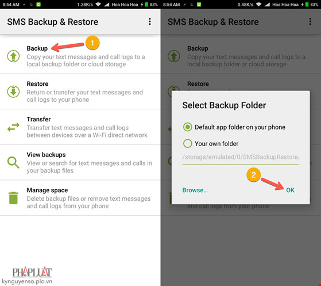Image resolution: width=321 pixels, height=286 pixels.
Task: Tap the battery icon in right status bar
Action: pos(307,4)
